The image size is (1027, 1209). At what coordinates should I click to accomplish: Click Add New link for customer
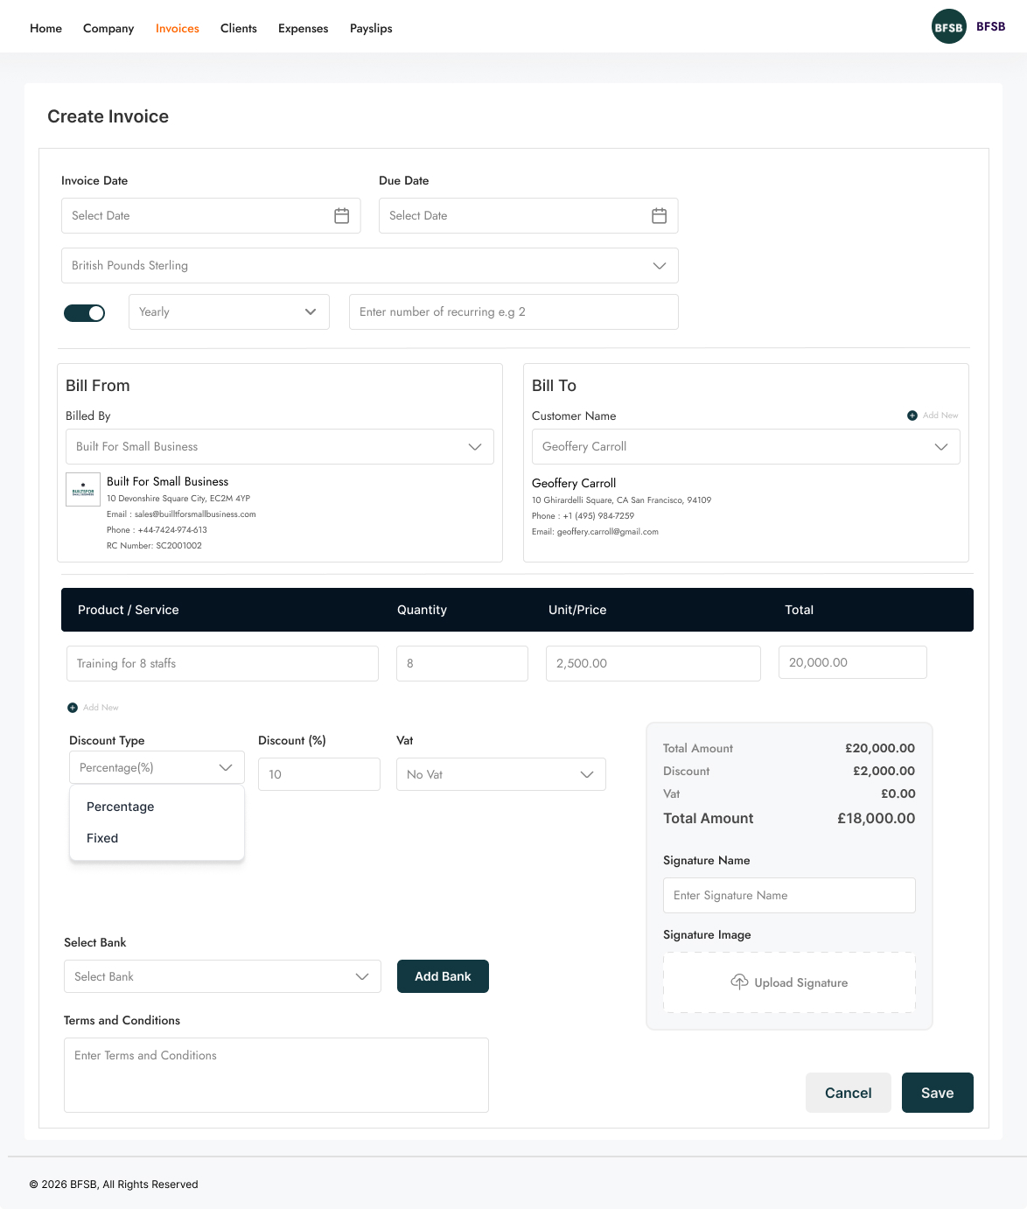tap(940, 416)
